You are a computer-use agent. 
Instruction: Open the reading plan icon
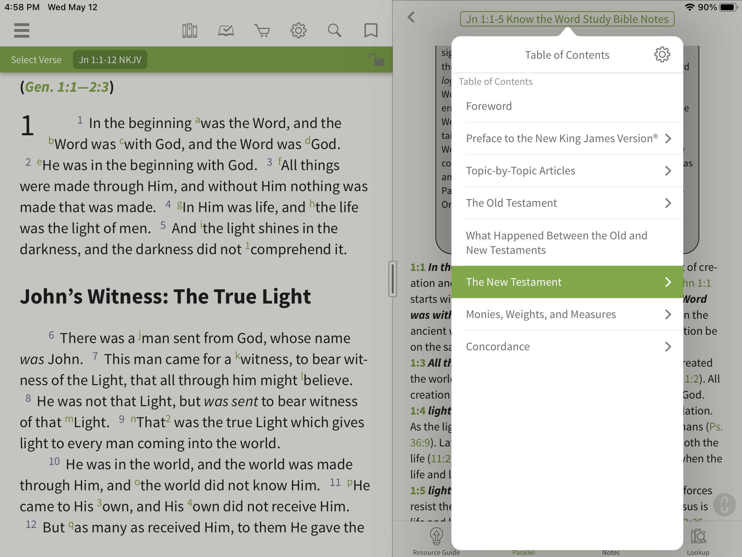pos(226,30)
